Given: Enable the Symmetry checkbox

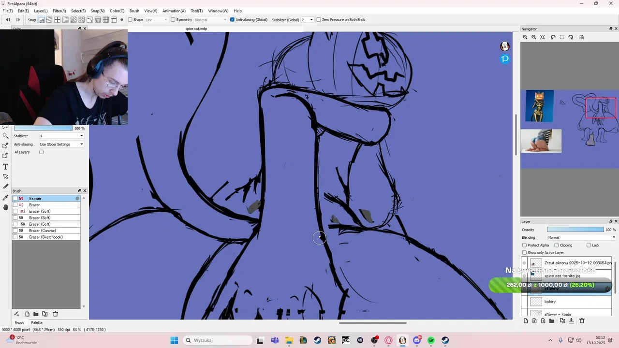Looking at the screenshot, I should [x=173, y=20].
